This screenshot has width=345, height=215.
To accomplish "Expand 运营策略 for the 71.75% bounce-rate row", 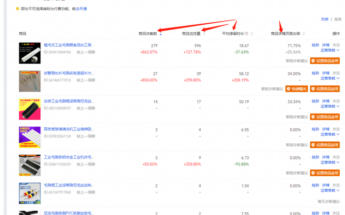I will [330, 50].
